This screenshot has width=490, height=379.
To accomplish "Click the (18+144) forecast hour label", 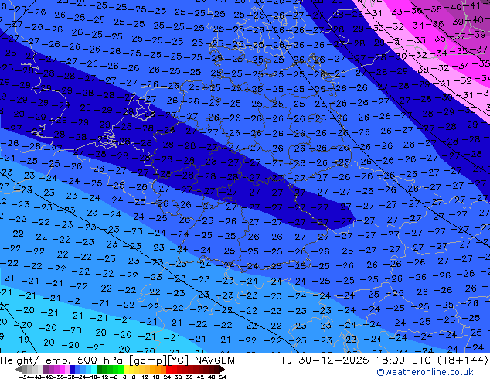I will click(x=462, y=360).
